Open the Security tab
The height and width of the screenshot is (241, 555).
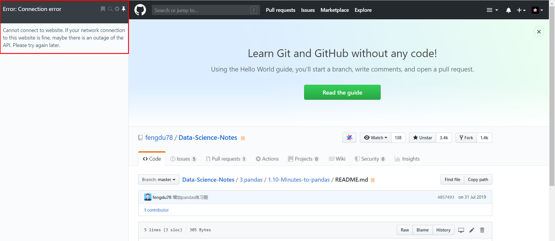tap(370, 159)
